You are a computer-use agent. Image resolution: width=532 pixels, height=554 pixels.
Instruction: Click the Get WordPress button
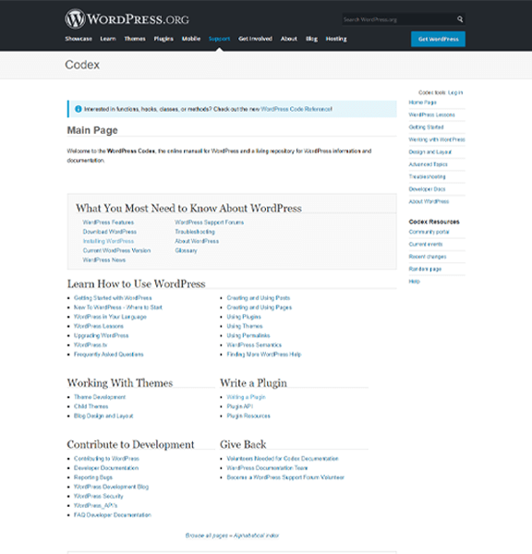pyautogui.click(x=438, y=39)
